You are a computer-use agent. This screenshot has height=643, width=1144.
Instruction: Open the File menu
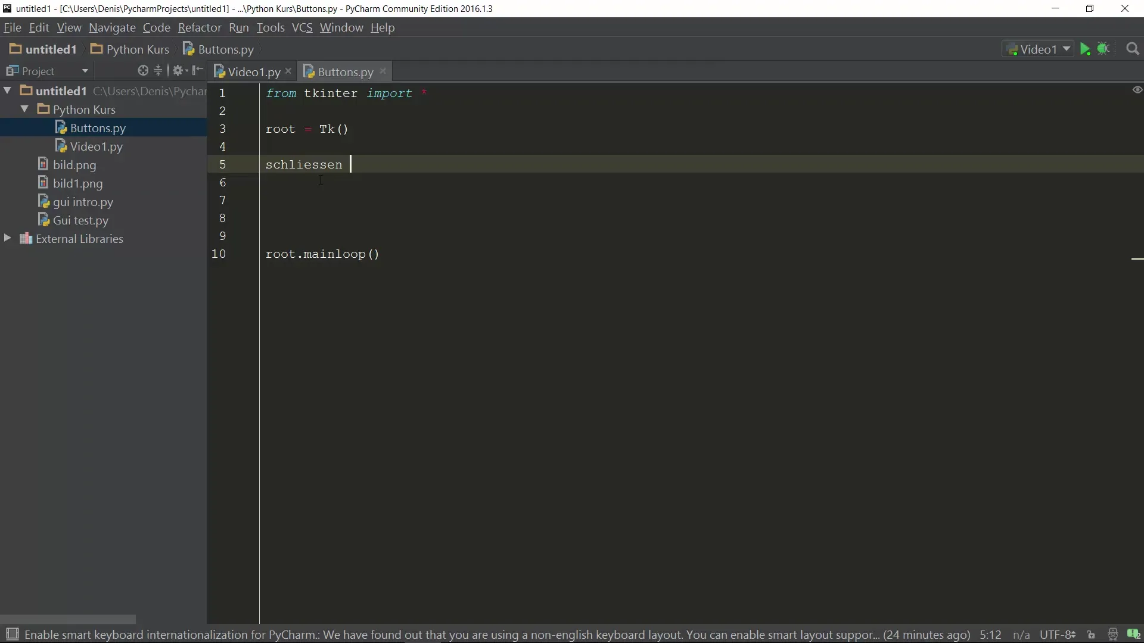tap(12, 27)
